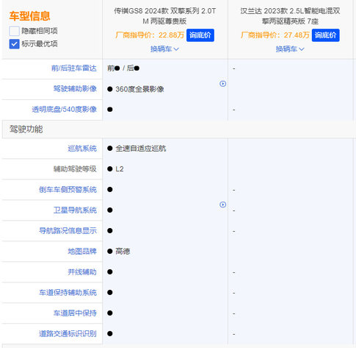
Task: Expand 换辆车 dropdown under 传祺GS8
Action: click(x=164, y=49)
